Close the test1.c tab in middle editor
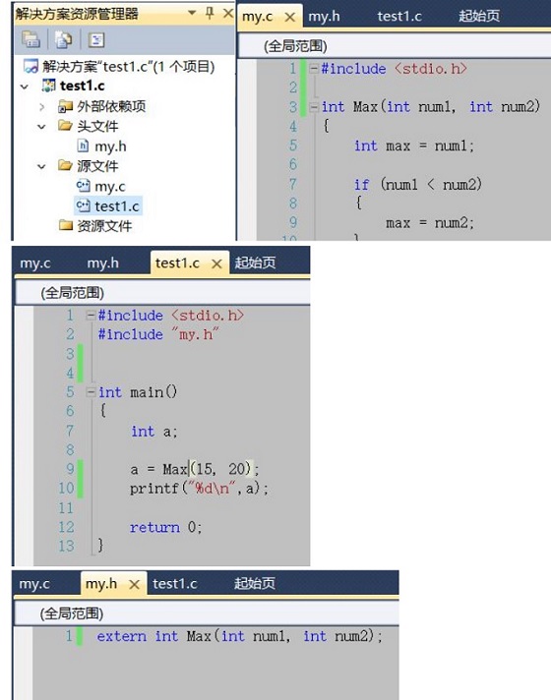The image size is (551, 700). click(216, 263)
